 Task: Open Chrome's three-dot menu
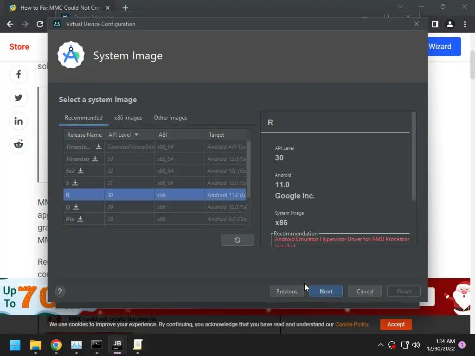click(465, 24)
